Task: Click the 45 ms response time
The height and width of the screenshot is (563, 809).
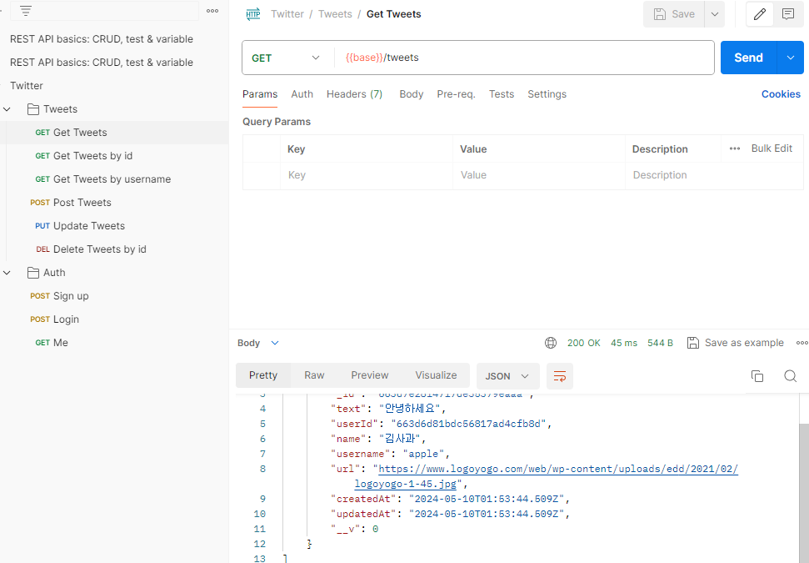Action: coord(624,343)
